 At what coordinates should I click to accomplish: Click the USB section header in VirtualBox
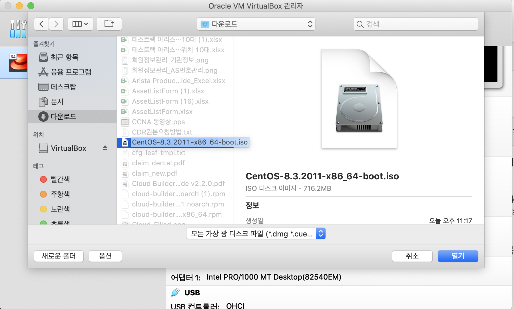192,293
